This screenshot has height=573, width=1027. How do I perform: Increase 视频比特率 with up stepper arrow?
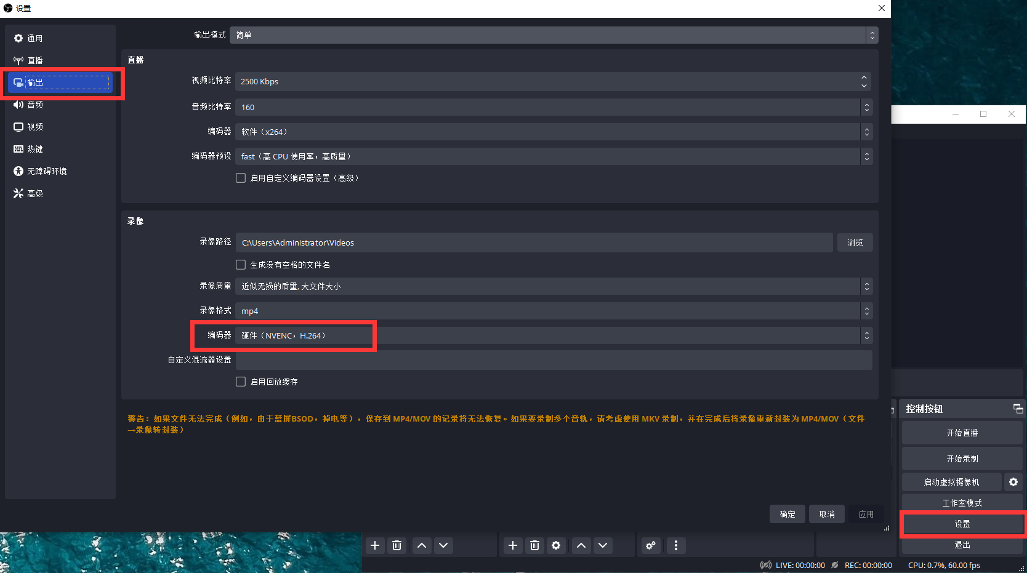click(x=864, y=78)
